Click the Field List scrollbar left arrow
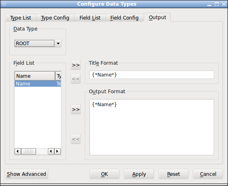The image size is (228, 186). pyautogui.click(x=18, y=151)
